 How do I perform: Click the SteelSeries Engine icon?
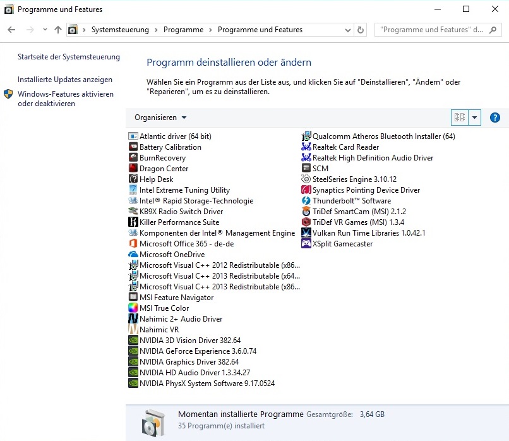point(306,179)
